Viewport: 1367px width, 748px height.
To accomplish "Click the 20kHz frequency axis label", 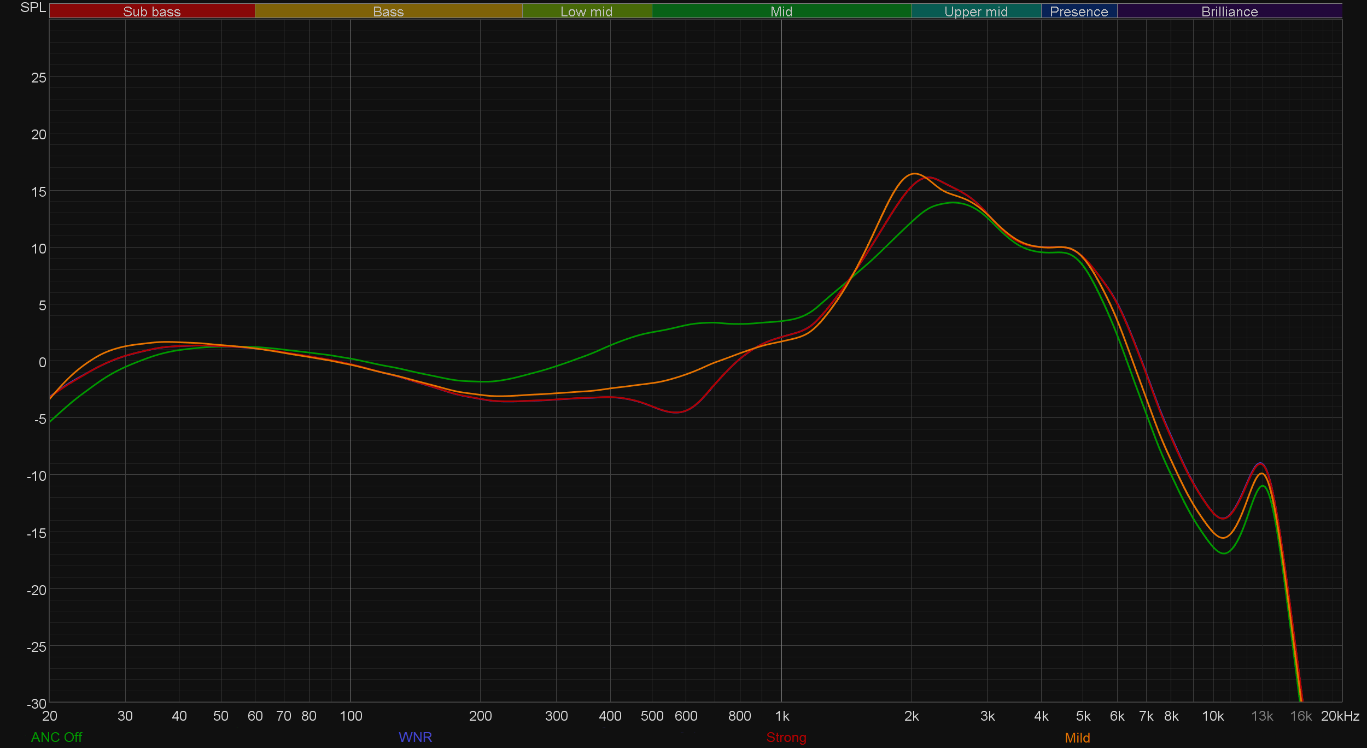I will click(x=1340, y=716).
